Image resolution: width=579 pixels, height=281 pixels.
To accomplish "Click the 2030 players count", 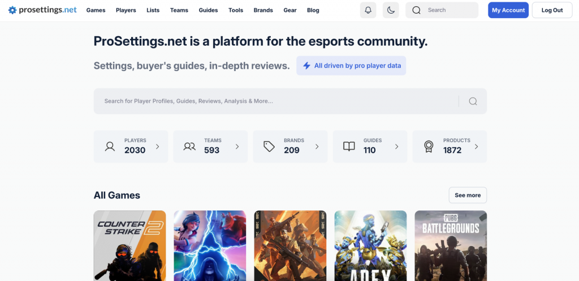I will click(x=135, y=150).
